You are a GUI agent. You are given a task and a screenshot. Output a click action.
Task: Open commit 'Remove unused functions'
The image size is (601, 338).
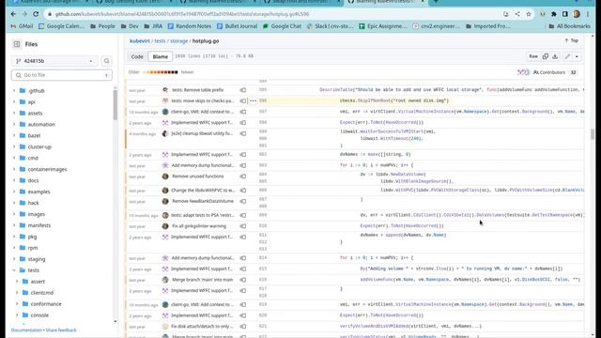[198, 177]
